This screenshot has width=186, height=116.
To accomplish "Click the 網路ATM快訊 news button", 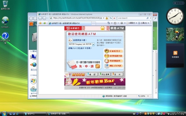I will click(x=114, y=66).
